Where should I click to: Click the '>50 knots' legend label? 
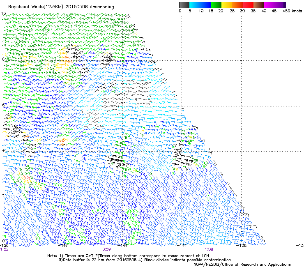[x=292, y=11]
